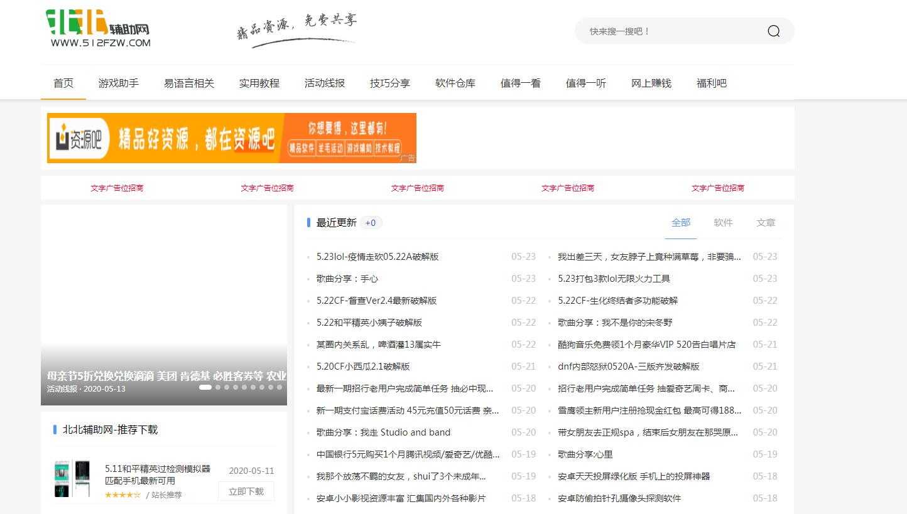Open 带女朋友去正规spa post
Image resolution: width=907 pixels, height=514 pixels.
click(x=648, y=432)
